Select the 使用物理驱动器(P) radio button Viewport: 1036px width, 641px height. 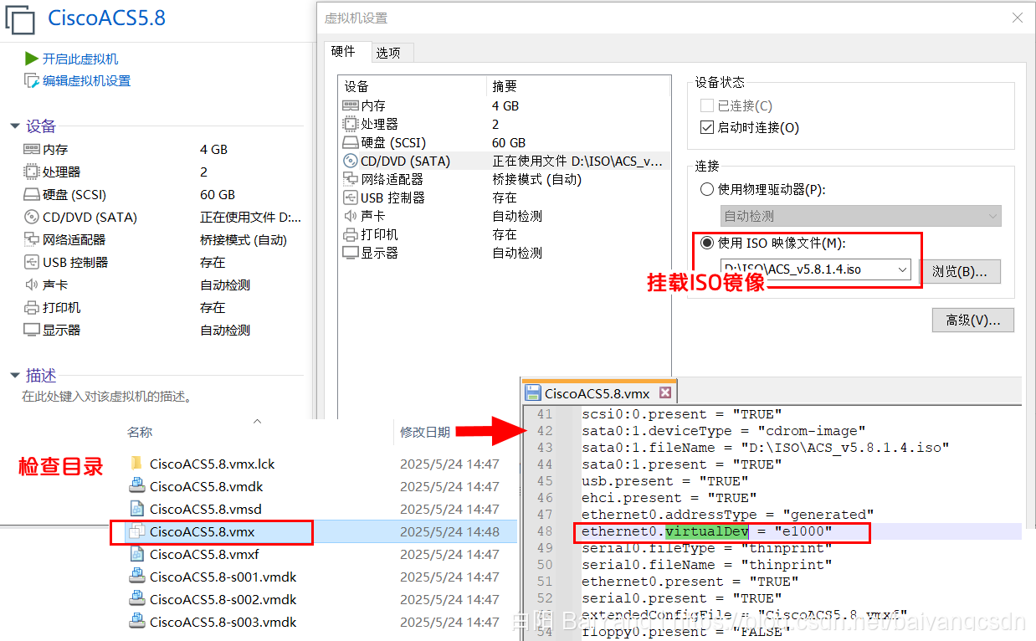point(707,190)
